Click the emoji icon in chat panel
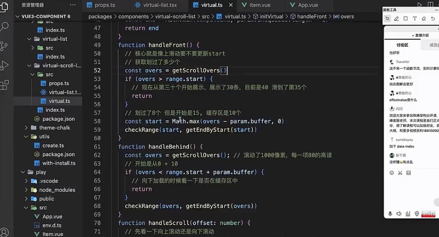Viewport: 439px width, 237px height. click(x=392, y=173)
